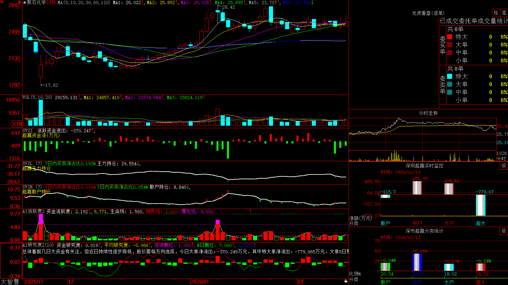508x285 pixels.
Task: Click 主力持仓: 29.554 value
Action: coord(117,164)
